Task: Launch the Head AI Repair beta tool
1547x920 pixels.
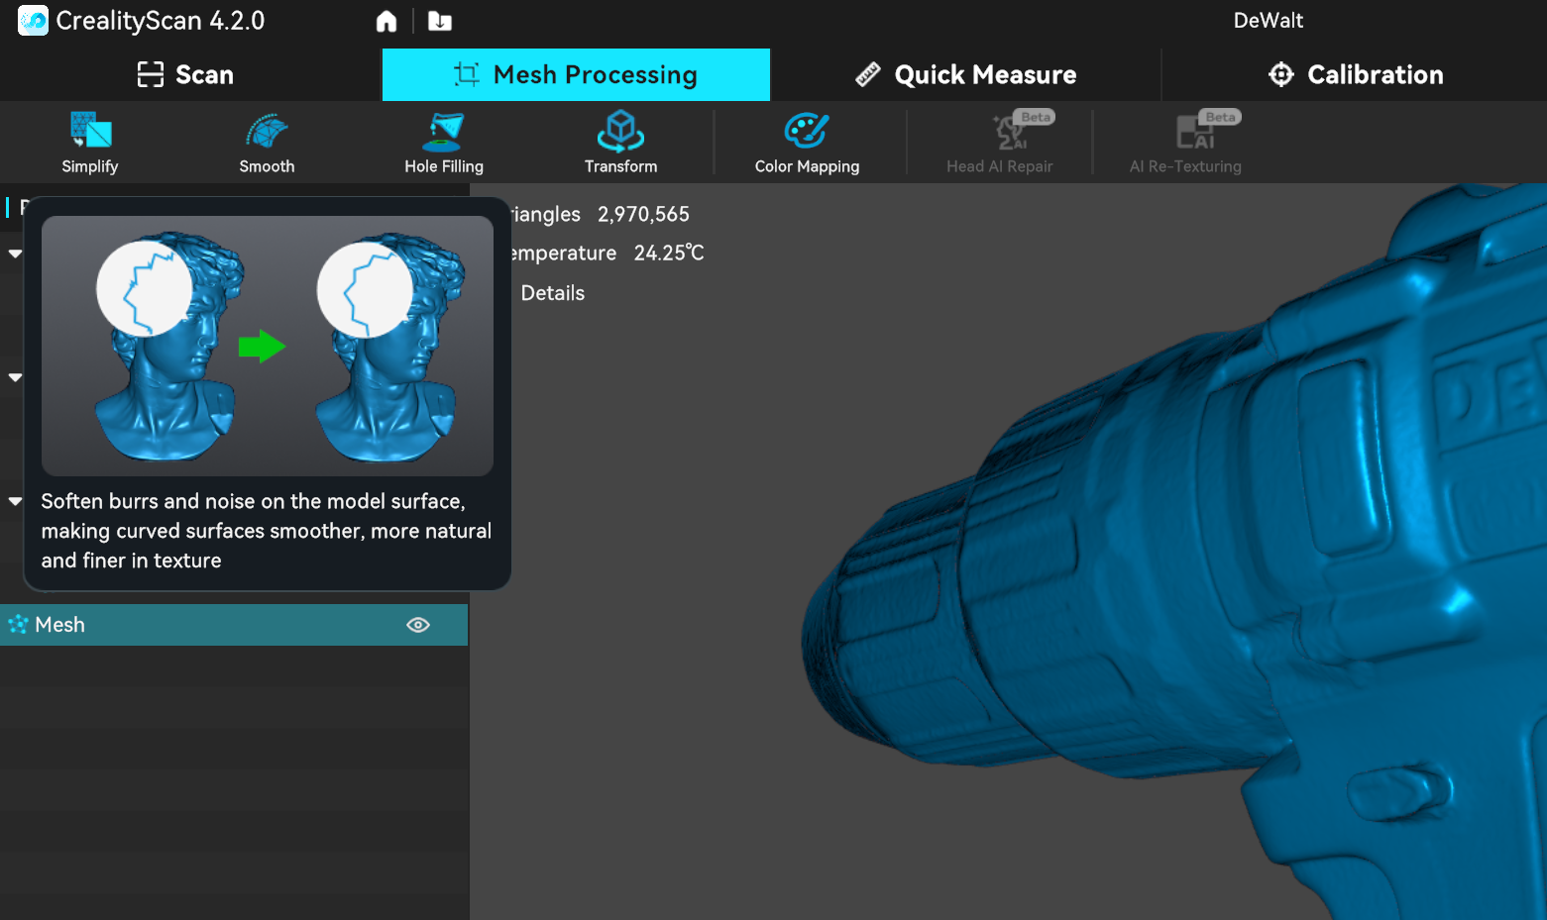Action: 999,142
